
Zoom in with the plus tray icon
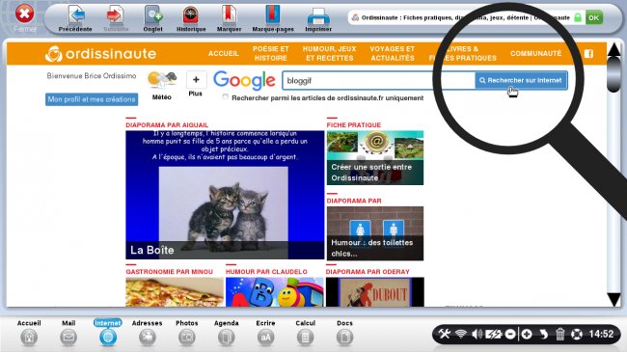point(527,334)
